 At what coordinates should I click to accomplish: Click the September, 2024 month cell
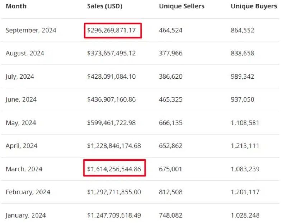[x=31, y=30]
